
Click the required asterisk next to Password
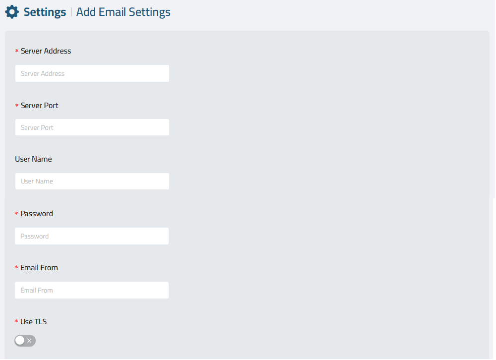pos(16,214)
